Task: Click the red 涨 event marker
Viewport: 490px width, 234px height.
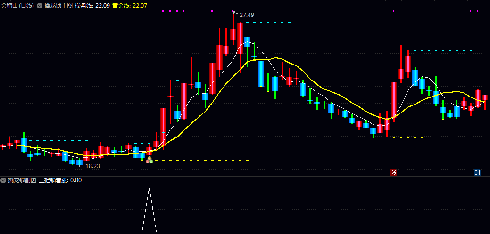Action: 393,172
